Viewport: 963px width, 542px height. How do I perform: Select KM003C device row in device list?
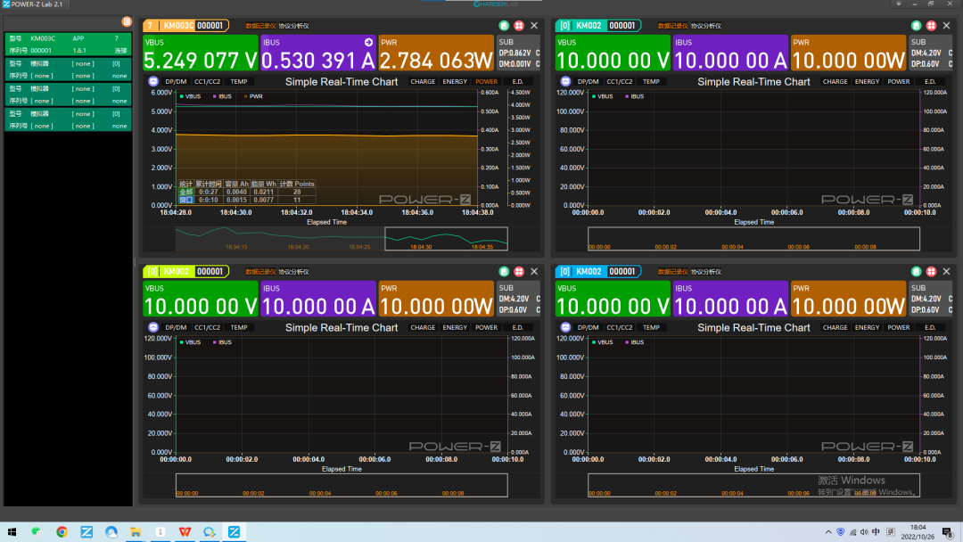point(68,45)
